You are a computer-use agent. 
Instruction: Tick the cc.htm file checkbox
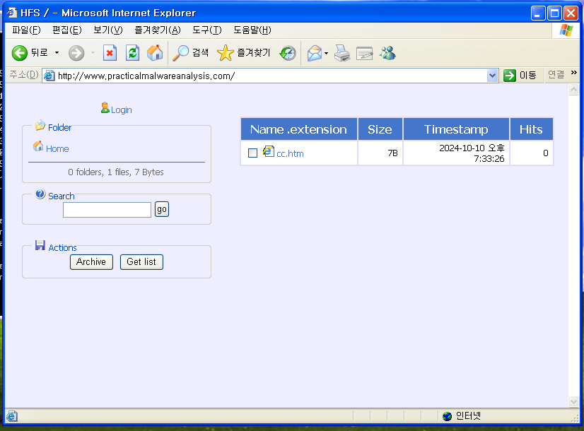point(252,153)
